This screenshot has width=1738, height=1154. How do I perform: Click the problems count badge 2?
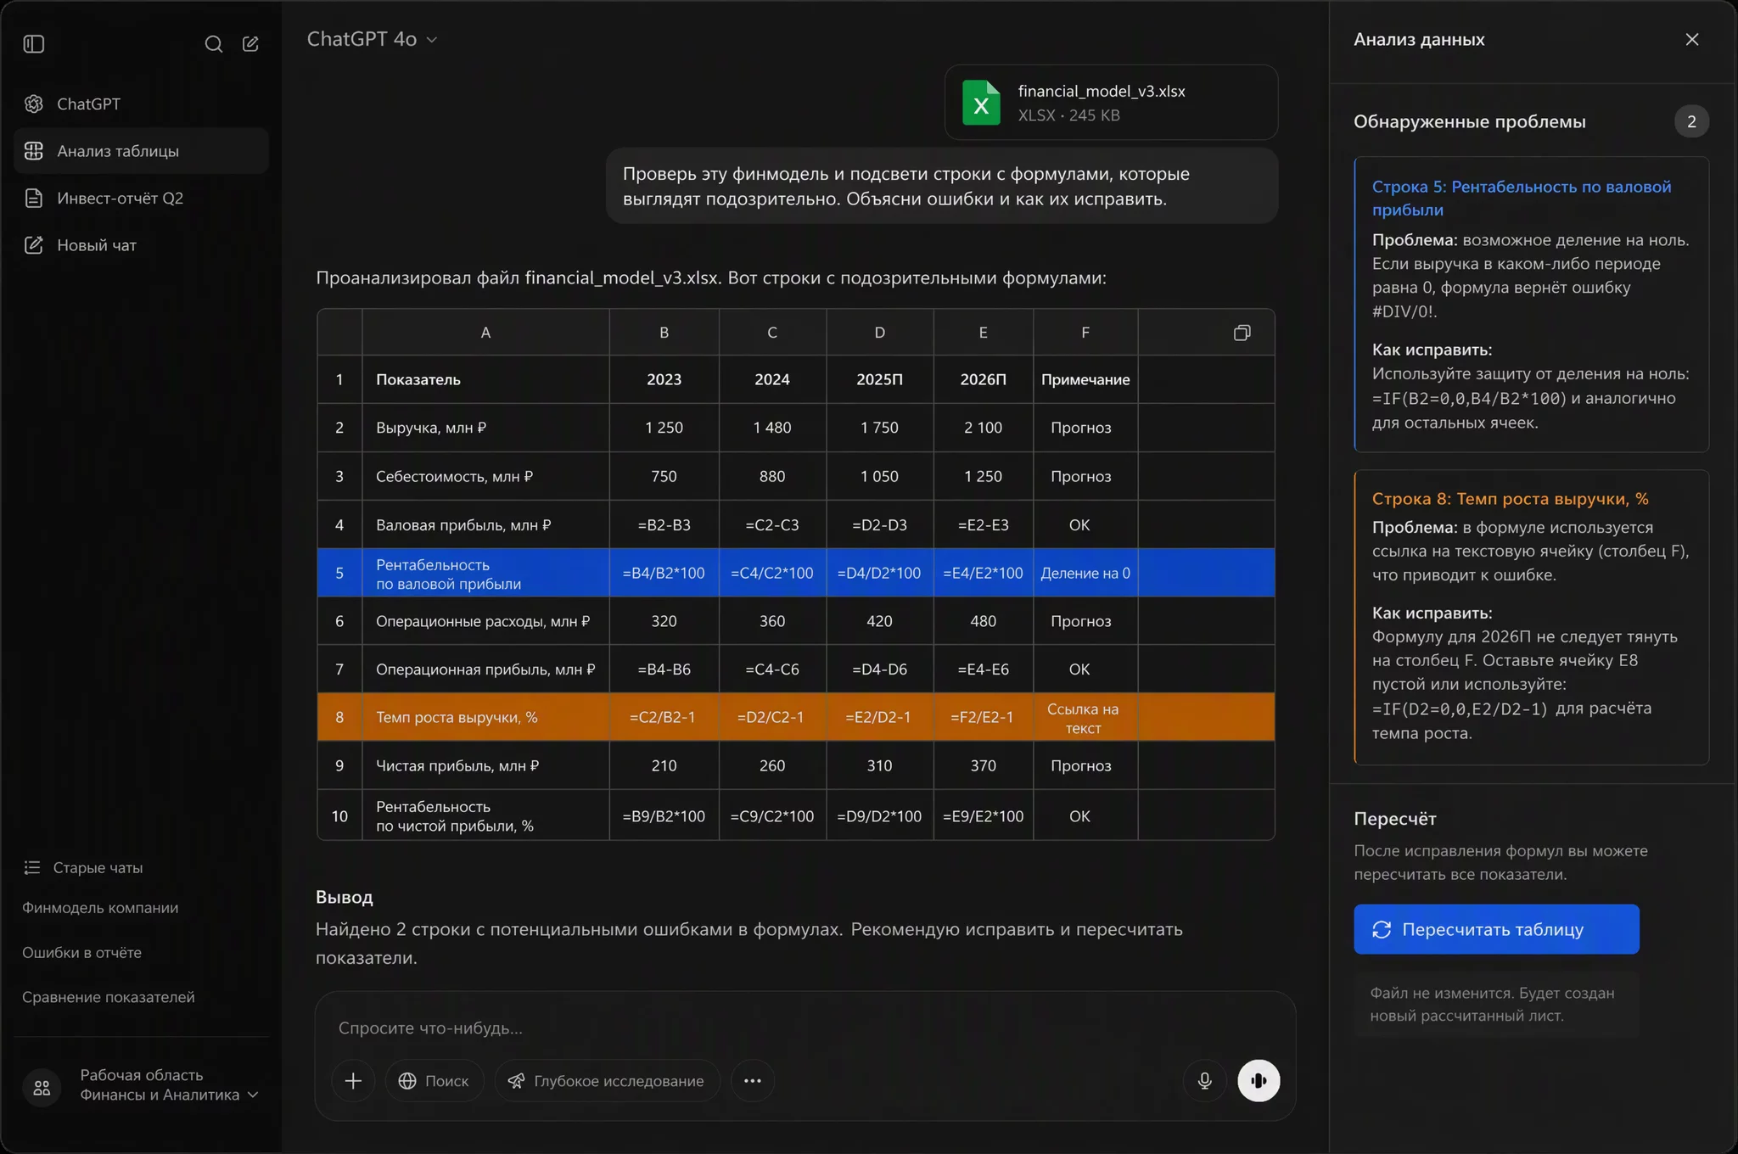pos(1690,121)
